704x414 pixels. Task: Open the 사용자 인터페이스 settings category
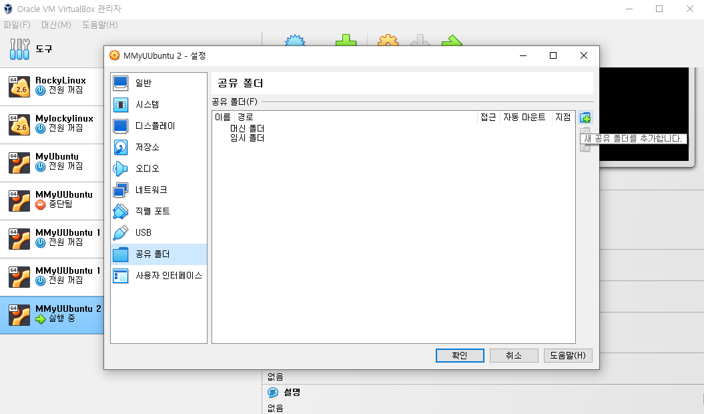click(x=159, y=276)
